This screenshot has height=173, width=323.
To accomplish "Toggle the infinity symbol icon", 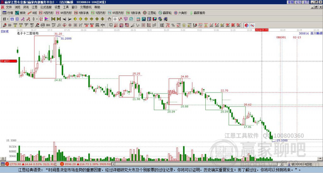I will pyautogui.click(x=252, y=25).
